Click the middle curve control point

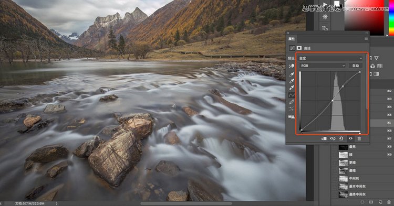tap(333, 101)
